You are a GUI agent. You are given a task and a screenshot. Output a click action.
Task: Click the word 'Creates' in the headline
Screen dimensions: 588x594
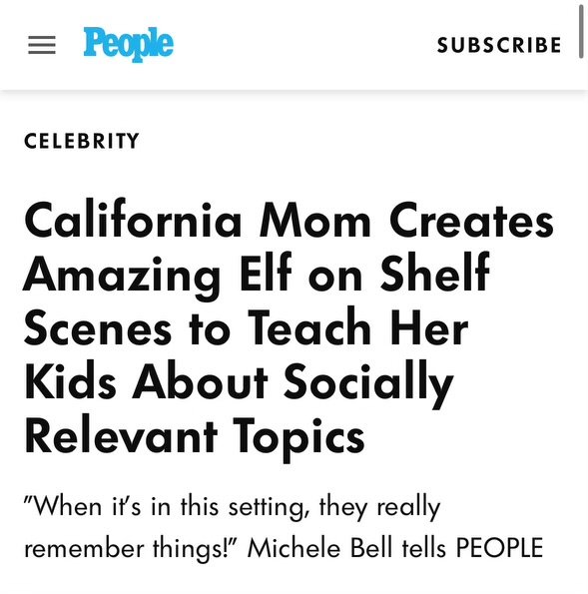(x=471, y=220)
